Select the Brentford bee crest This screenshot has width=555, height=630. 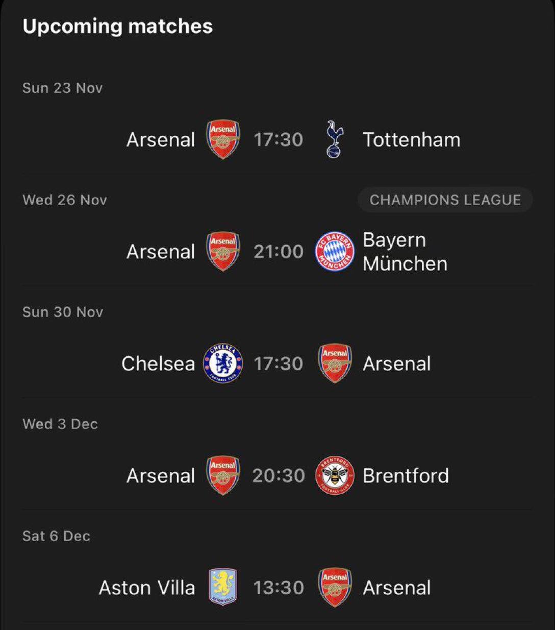[x=335, y=475]
